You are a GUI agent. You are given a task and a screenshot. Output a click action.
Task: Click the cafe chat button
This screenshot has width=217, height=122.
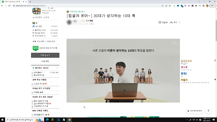pyautogui.click(x=45, y=61)
